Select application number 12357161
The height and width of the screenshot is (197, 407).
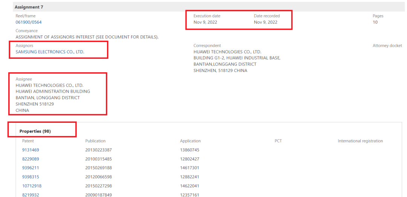pos(190,195)
